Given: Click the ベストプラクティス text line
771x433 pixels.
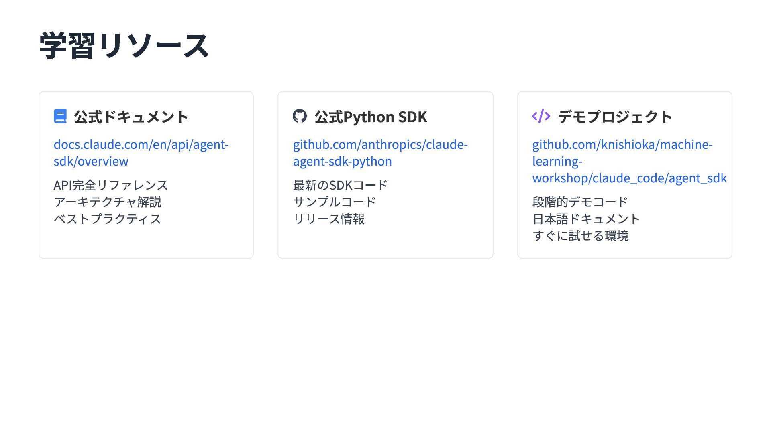Looking at the screenshot, I should click(107, 219).
